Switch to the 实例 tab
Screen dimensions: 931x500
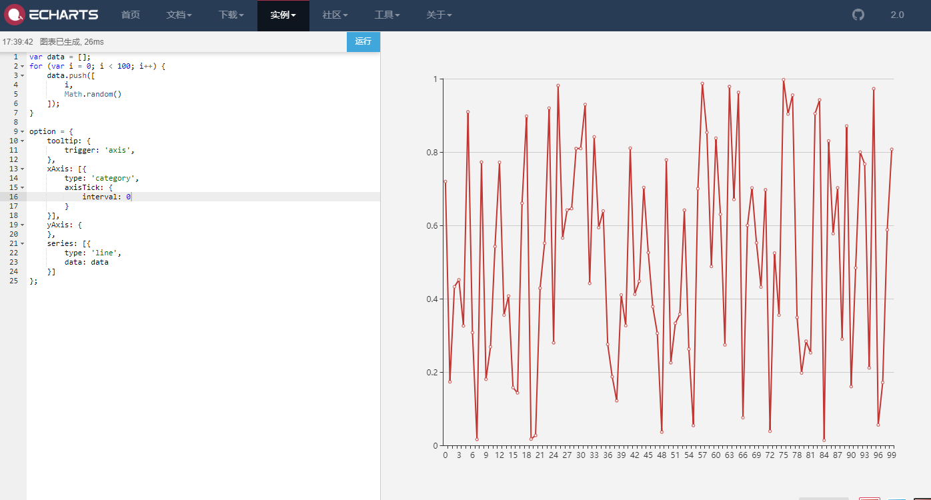pyautogui.click(x=283, y=15)
